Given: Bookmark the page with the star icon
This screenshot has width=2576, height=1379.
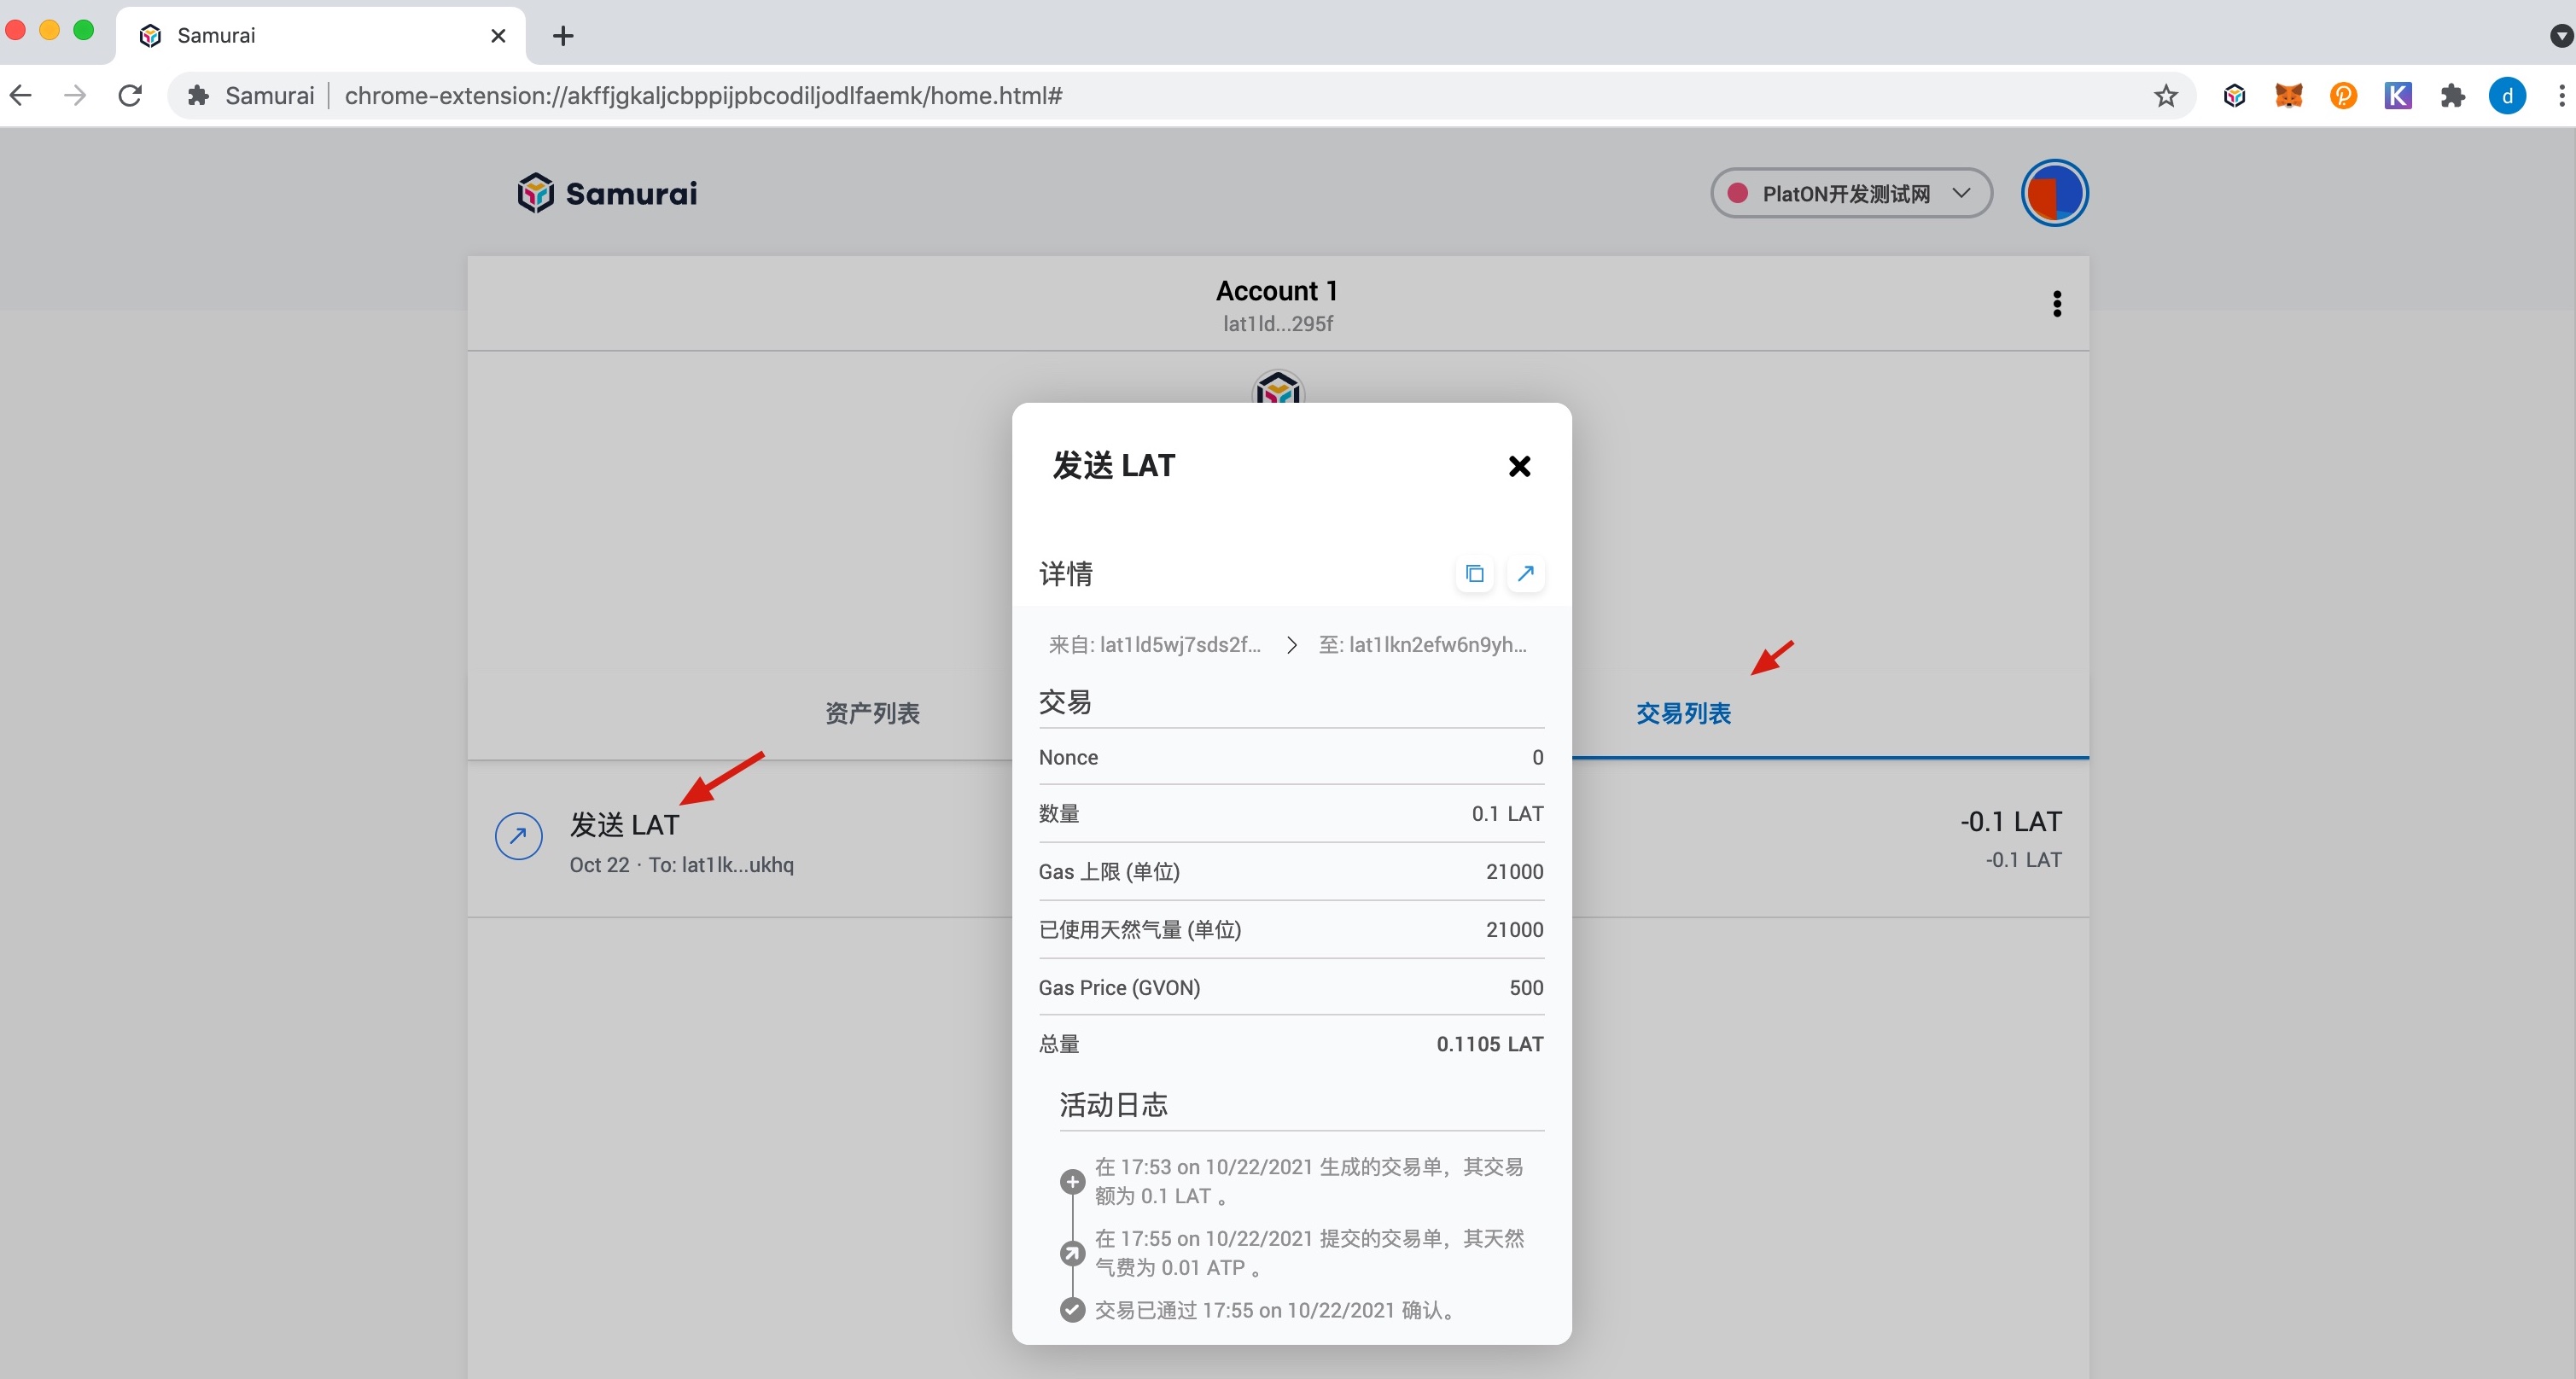Looking at the screenshot, I should pos(2165,95).
